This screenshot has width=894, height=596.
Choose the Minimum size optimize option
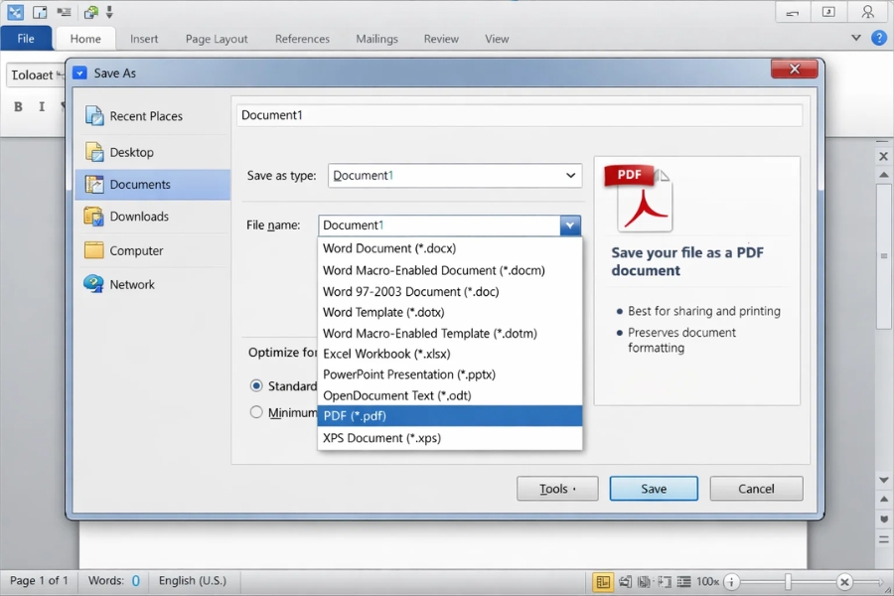256,411
